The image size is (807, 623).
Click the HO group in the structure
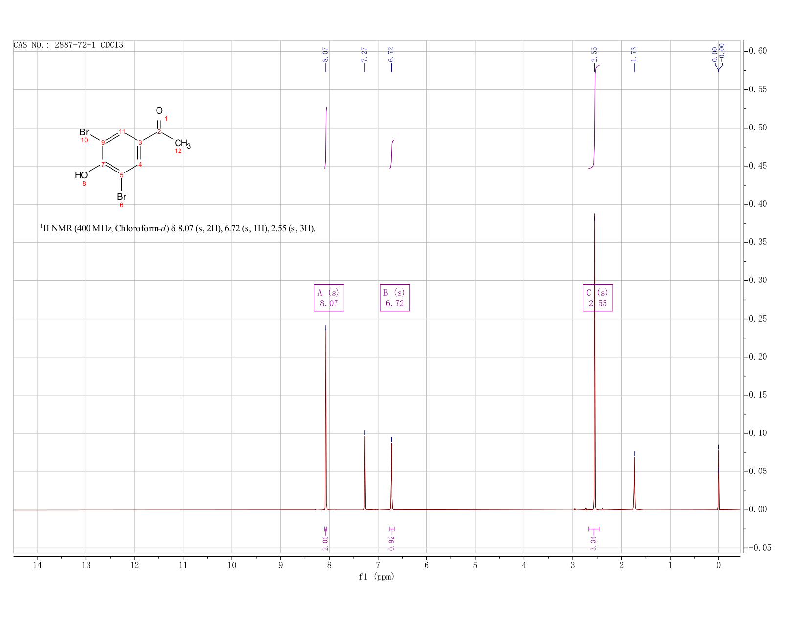pos(81,175)
